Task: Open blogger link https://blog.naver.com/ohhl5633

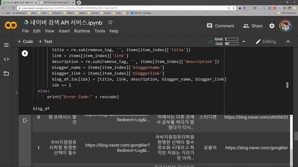Action: coord(256,117)
